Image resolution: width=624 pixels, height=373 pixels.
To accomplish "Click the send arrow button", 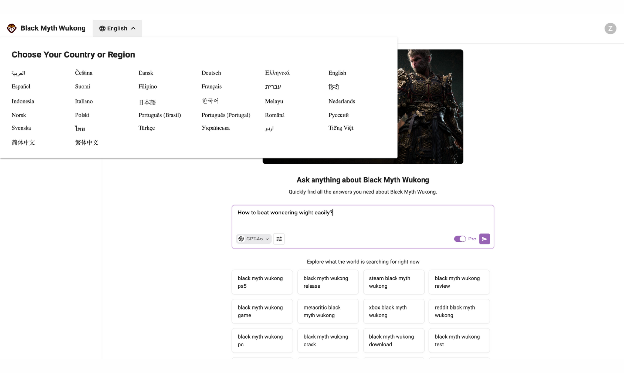I will pos(484,239).
